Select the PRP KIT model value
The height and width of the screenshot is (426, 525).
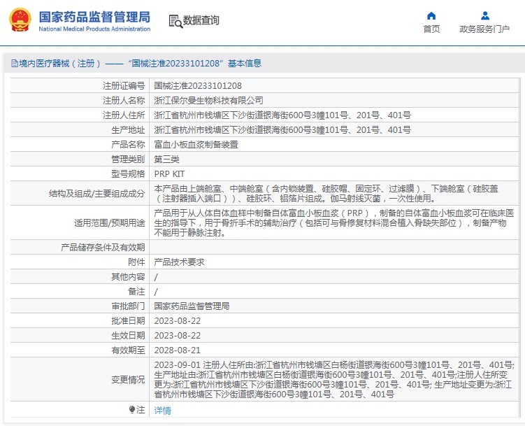(x=169, y=174)
